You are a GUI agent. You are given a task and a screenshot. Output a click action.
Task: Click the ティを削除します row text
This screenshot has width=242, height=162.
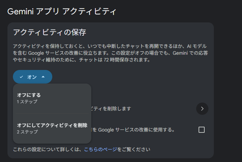tap(111, 109)
